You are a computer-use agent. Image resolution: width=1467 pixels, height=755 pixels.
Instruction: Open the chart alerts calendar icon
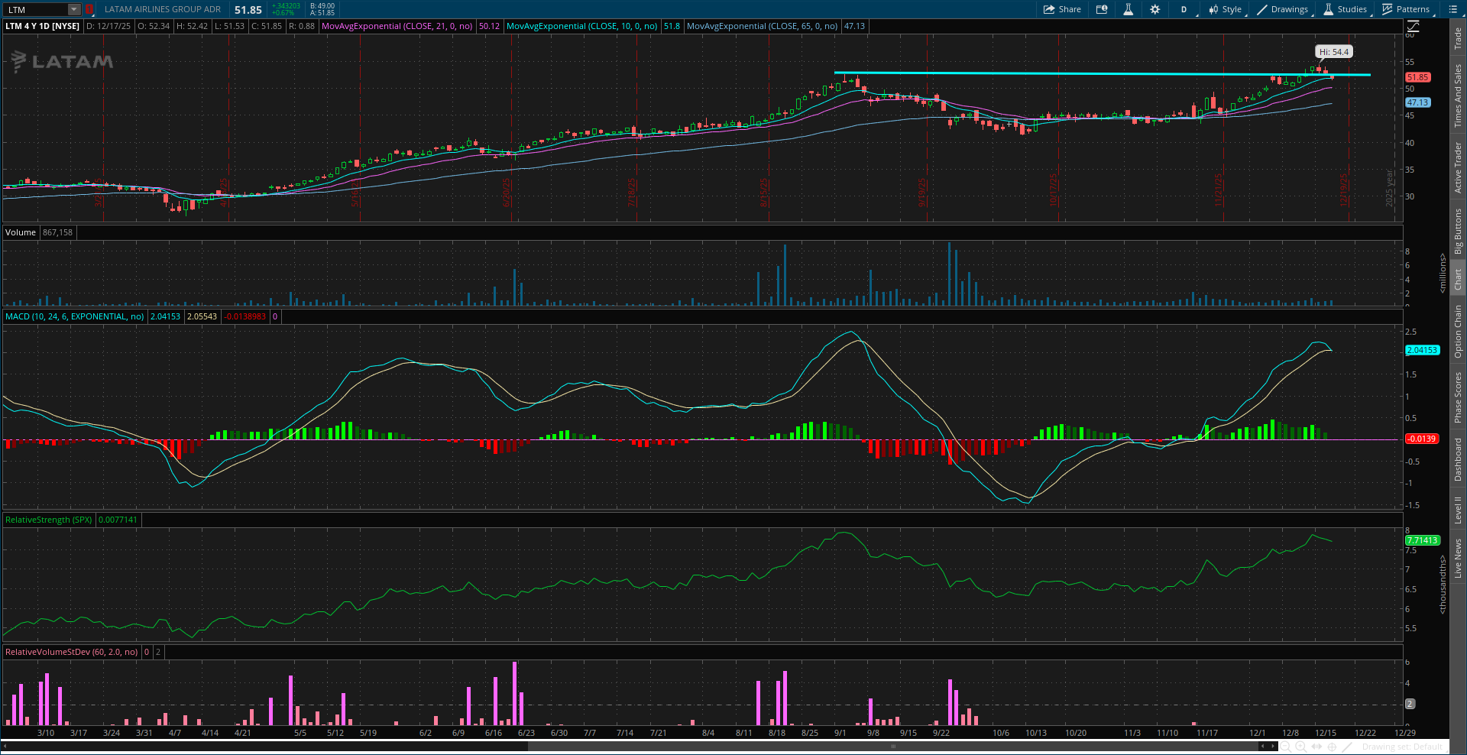pos(1102,9)
